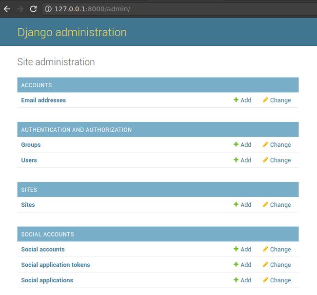Click pencil icon for Social accounts

pyautogui.click(x=265, y=249)
